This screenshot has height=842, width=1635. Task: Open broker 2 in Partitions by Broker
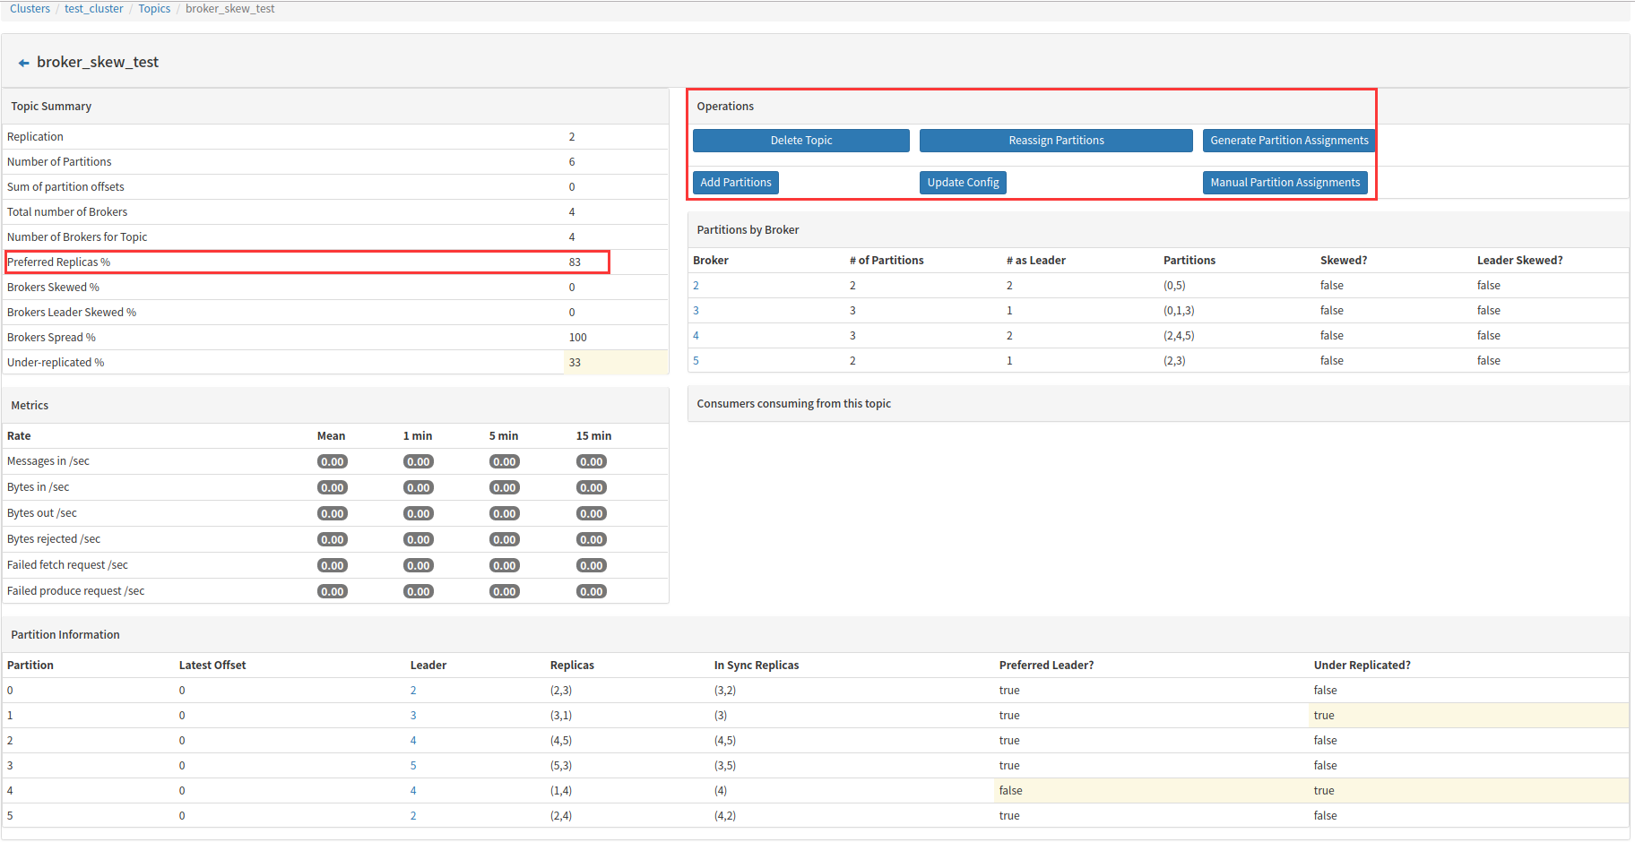pyautogui.click(x=696, y=285)
